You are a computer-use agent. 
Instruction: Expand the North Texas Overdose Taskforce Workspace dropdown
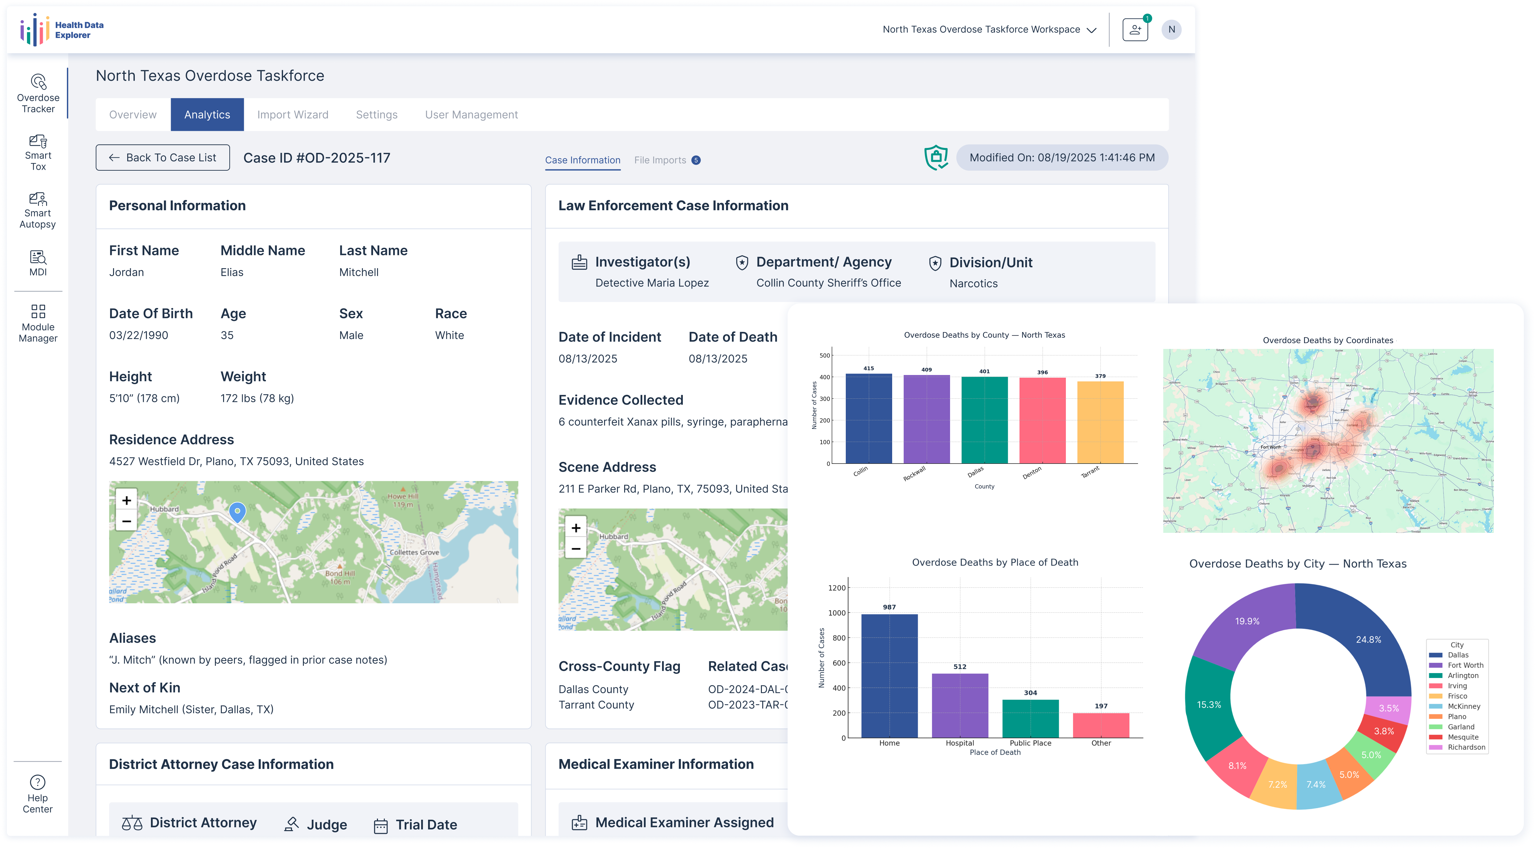(989, 30)
